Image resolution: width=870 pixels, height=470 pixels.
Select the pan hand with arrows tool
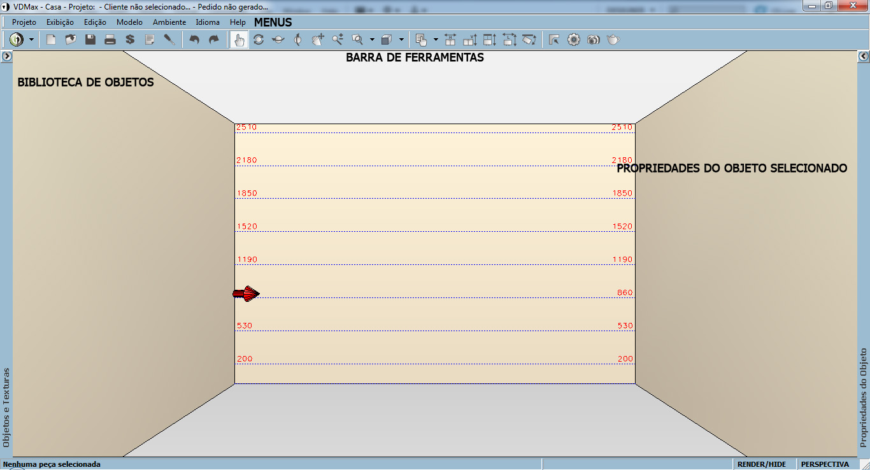click(x=318, y=39)
